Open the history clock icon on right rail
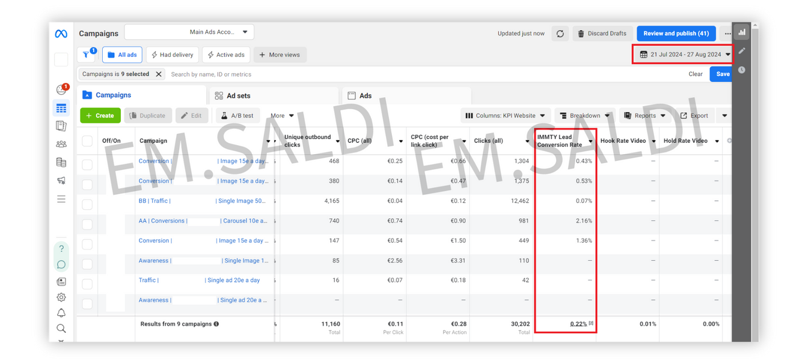The width and height of the screenshot is (808, 364). pos(742,70)
